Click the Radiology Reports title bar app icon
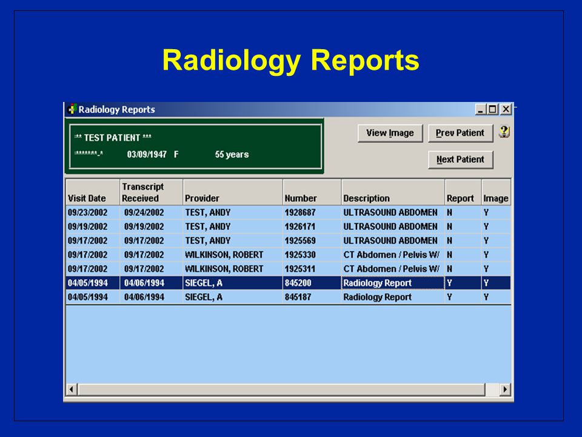 pyautogui.click(x=72, y=109)
